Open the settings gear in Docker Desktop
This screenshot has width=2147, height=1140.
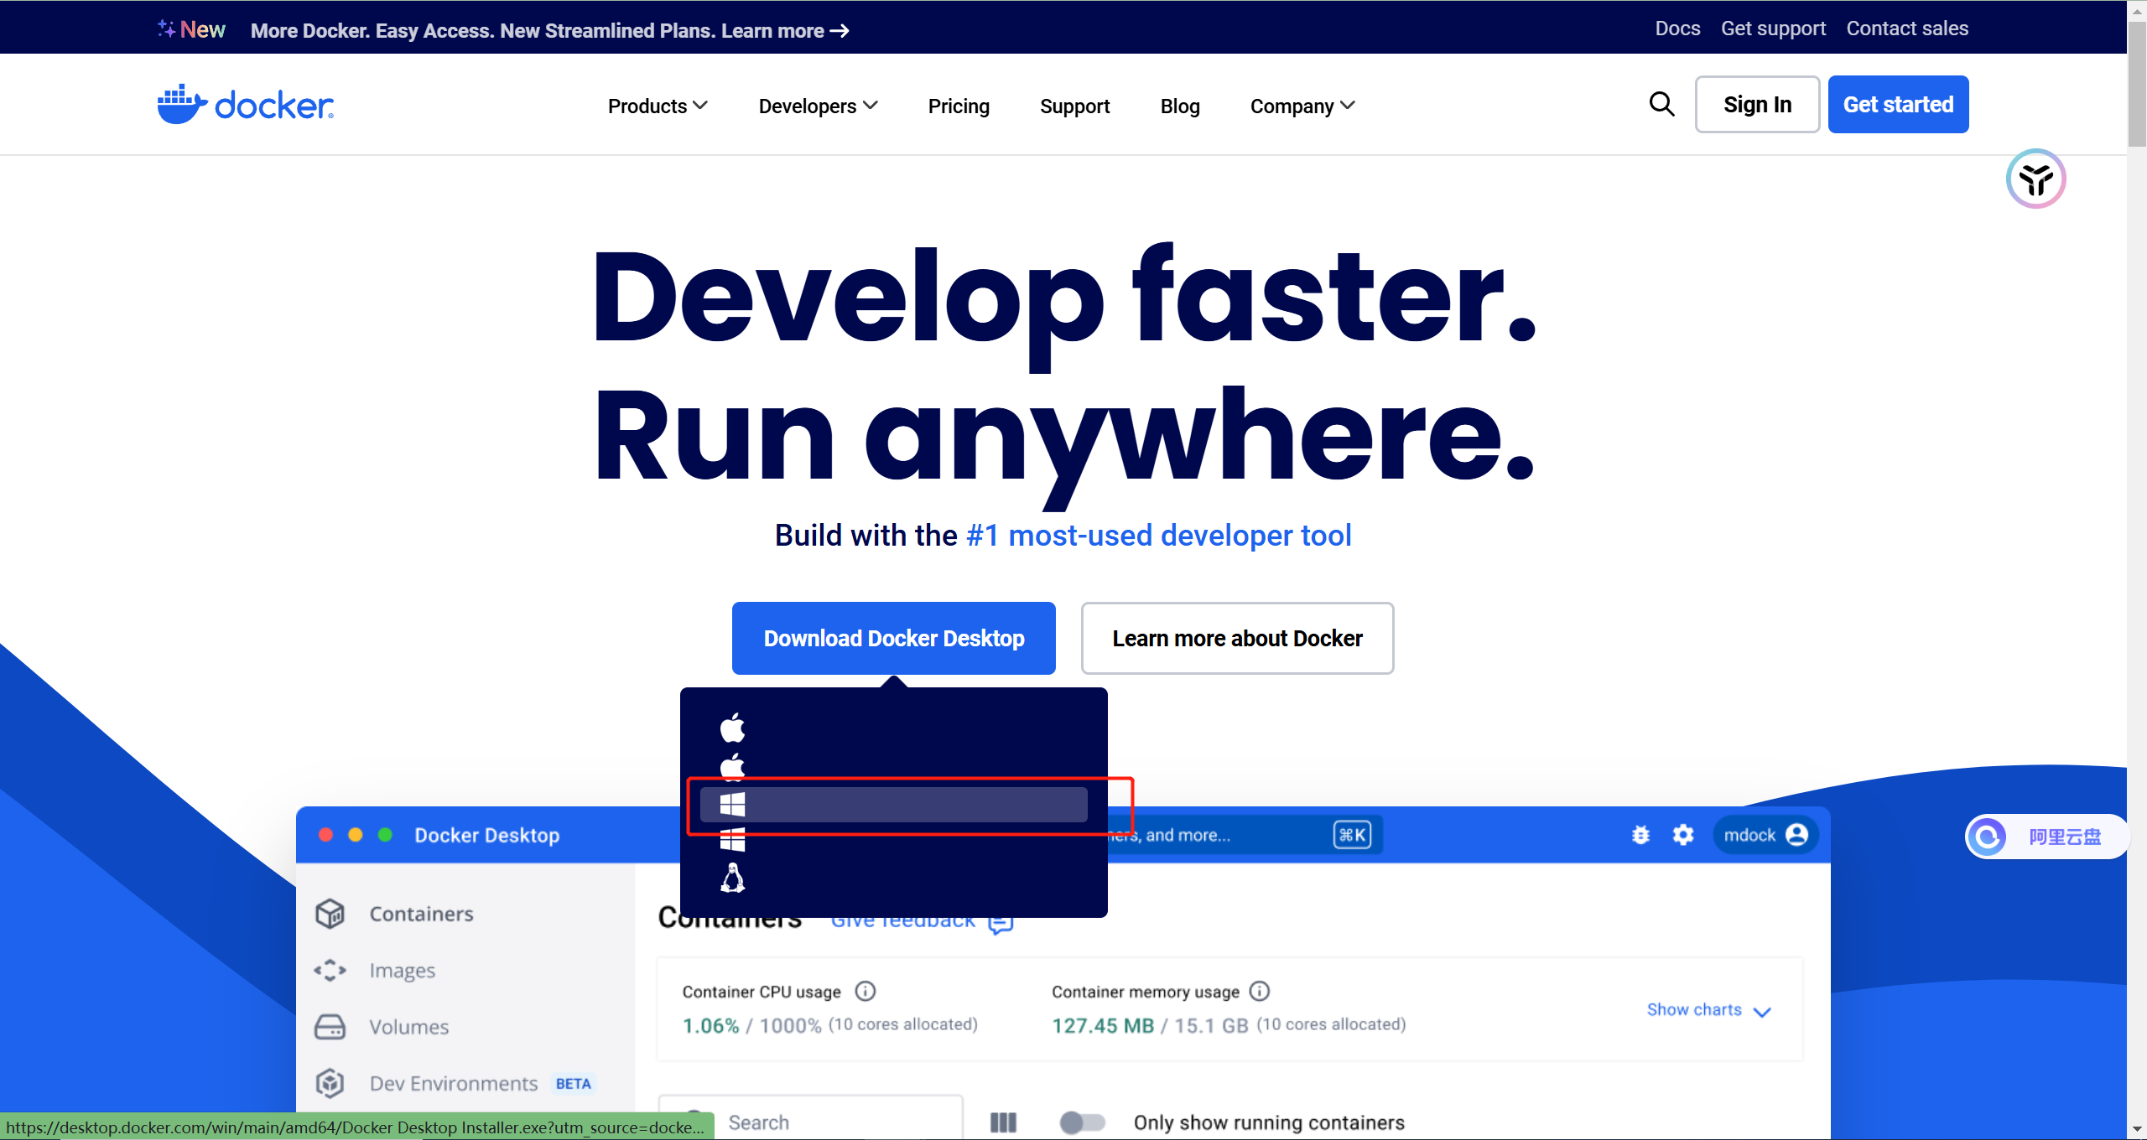[1682, 835]
